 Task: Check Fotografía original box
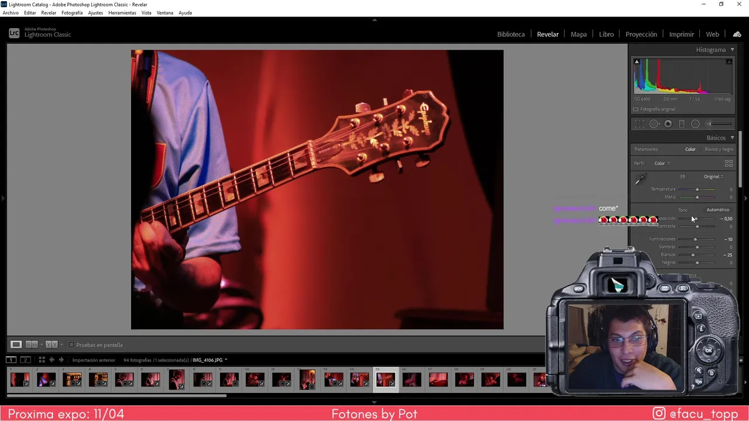pos(636,109)
